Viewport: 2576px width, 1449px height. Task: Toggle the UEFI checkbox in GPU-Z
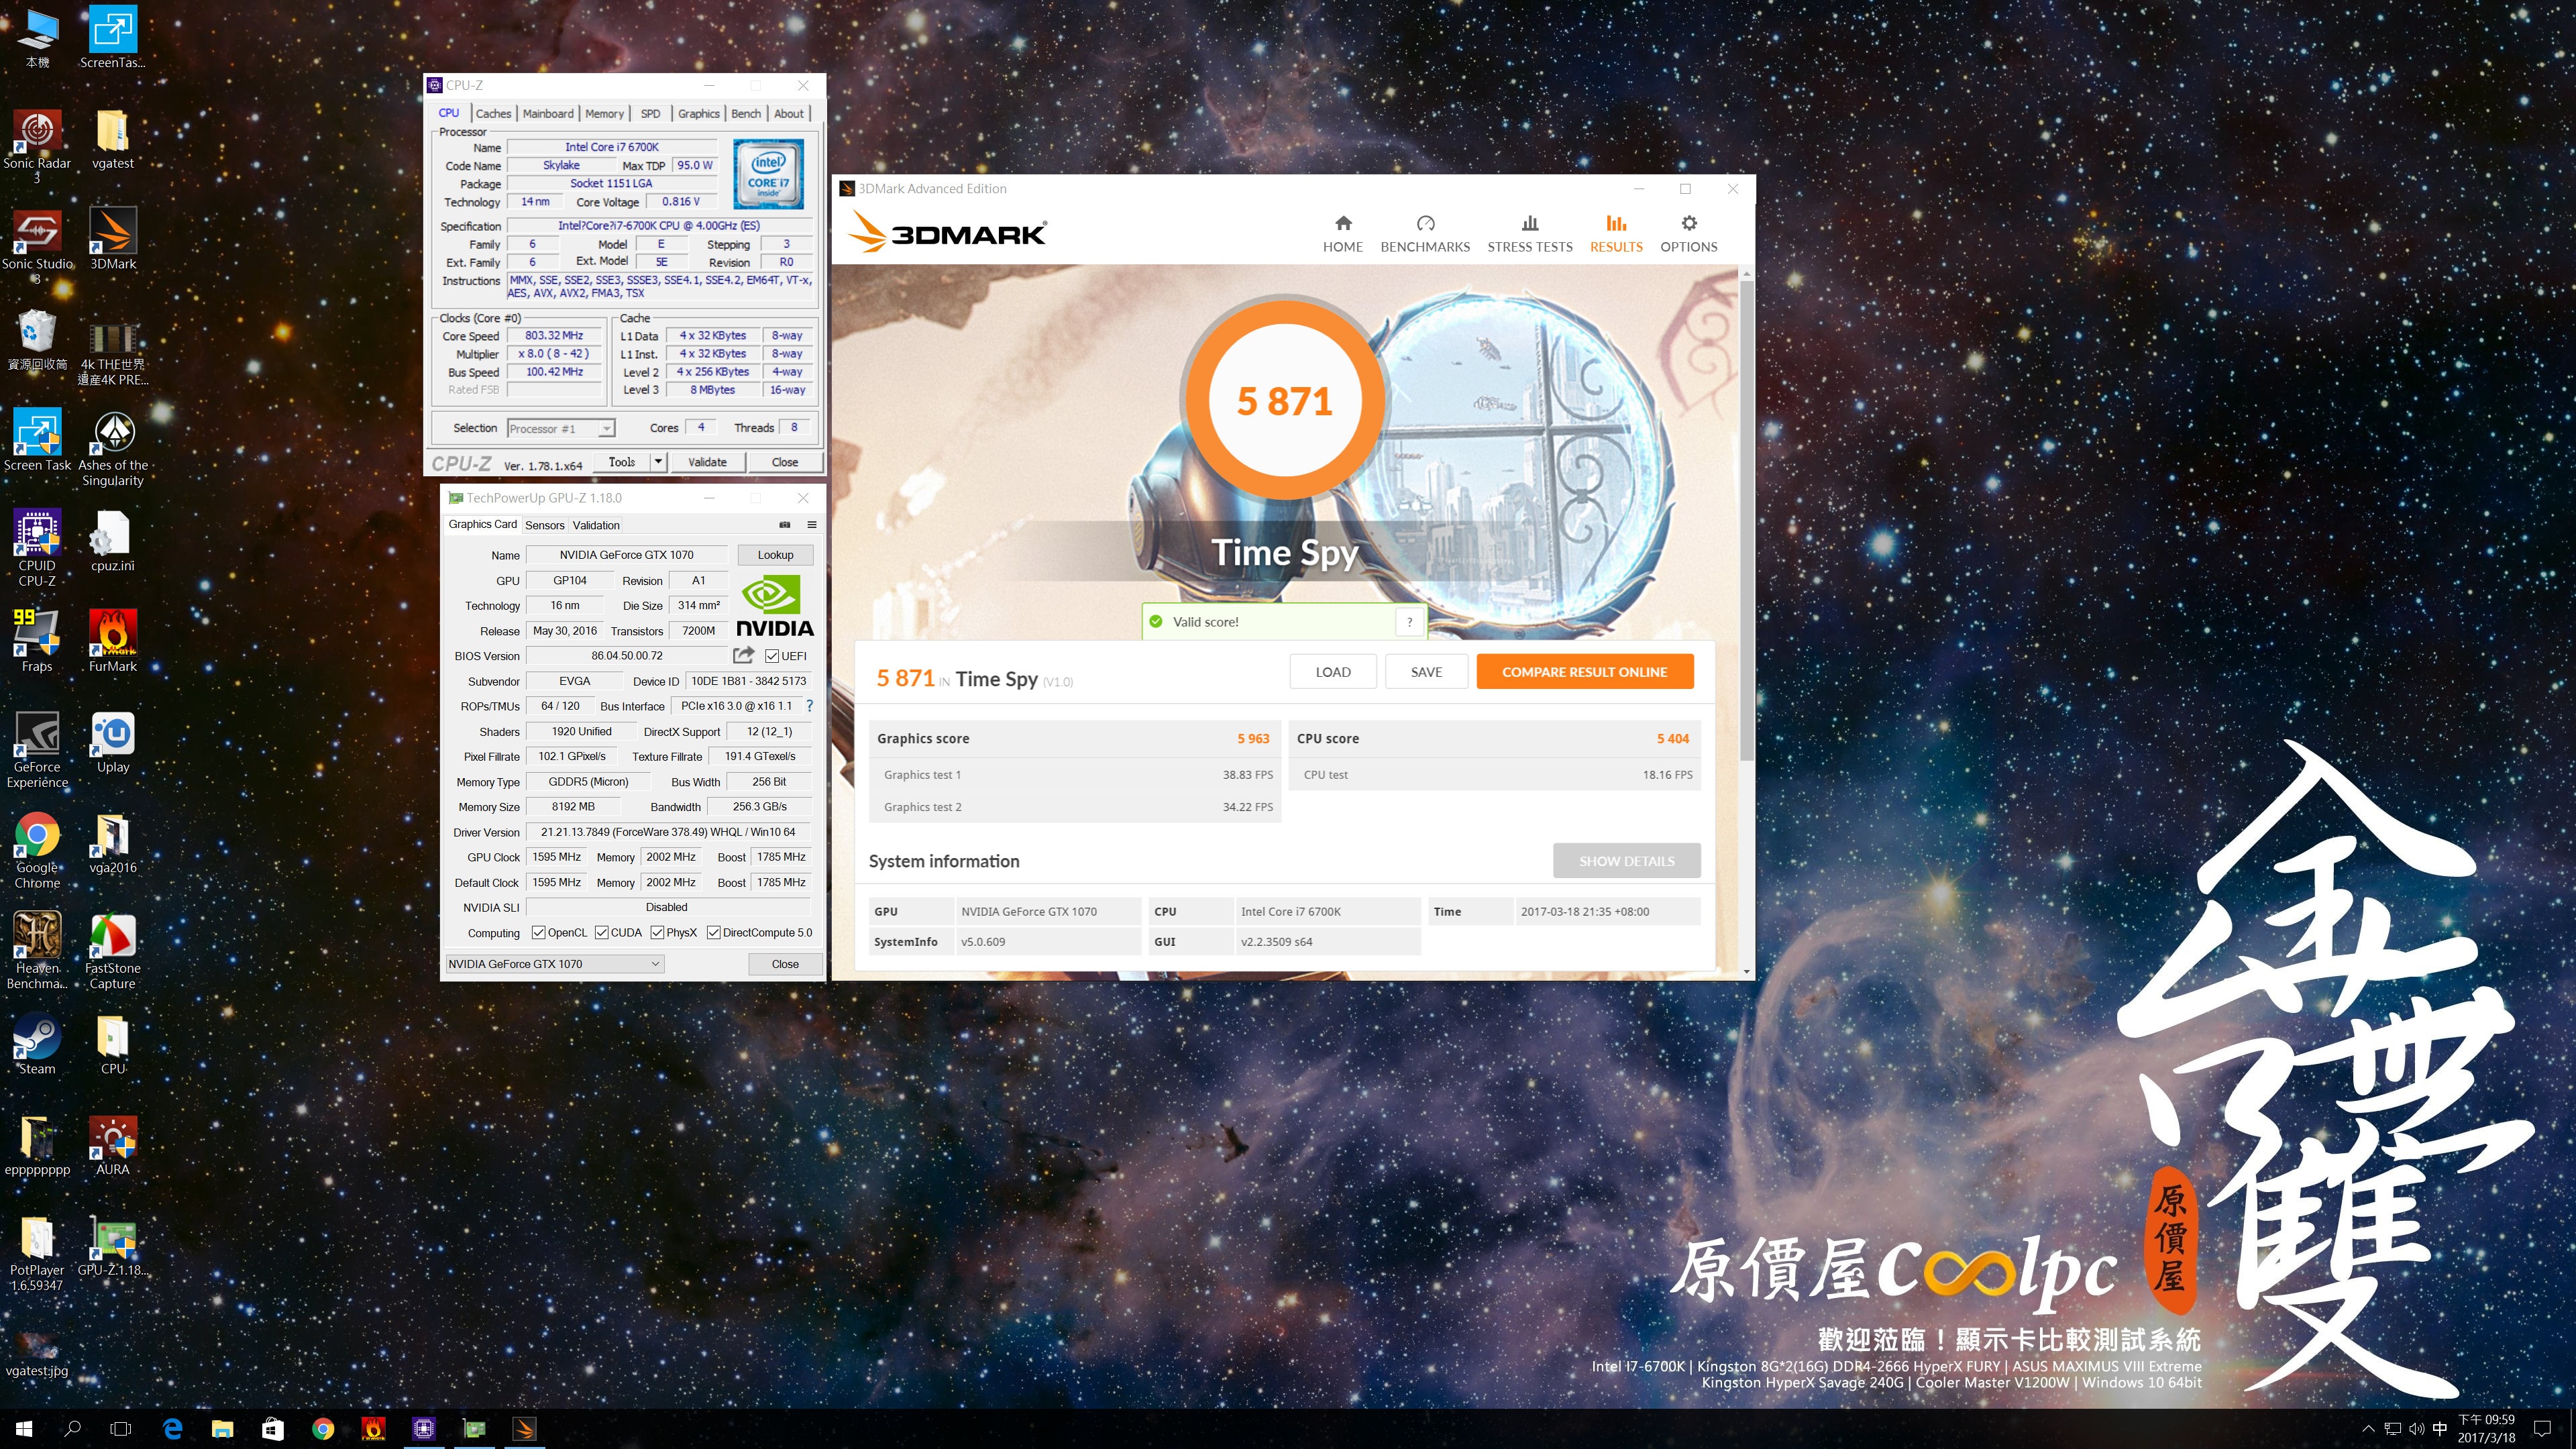coord(772,656)
